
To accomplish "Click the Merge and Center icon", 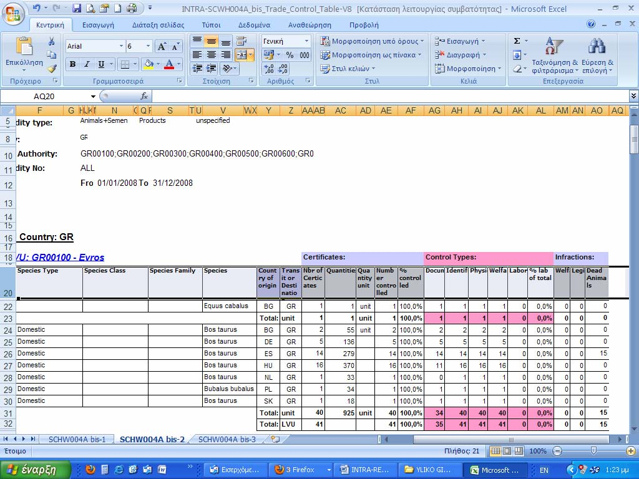I will (x=241, y=55).
